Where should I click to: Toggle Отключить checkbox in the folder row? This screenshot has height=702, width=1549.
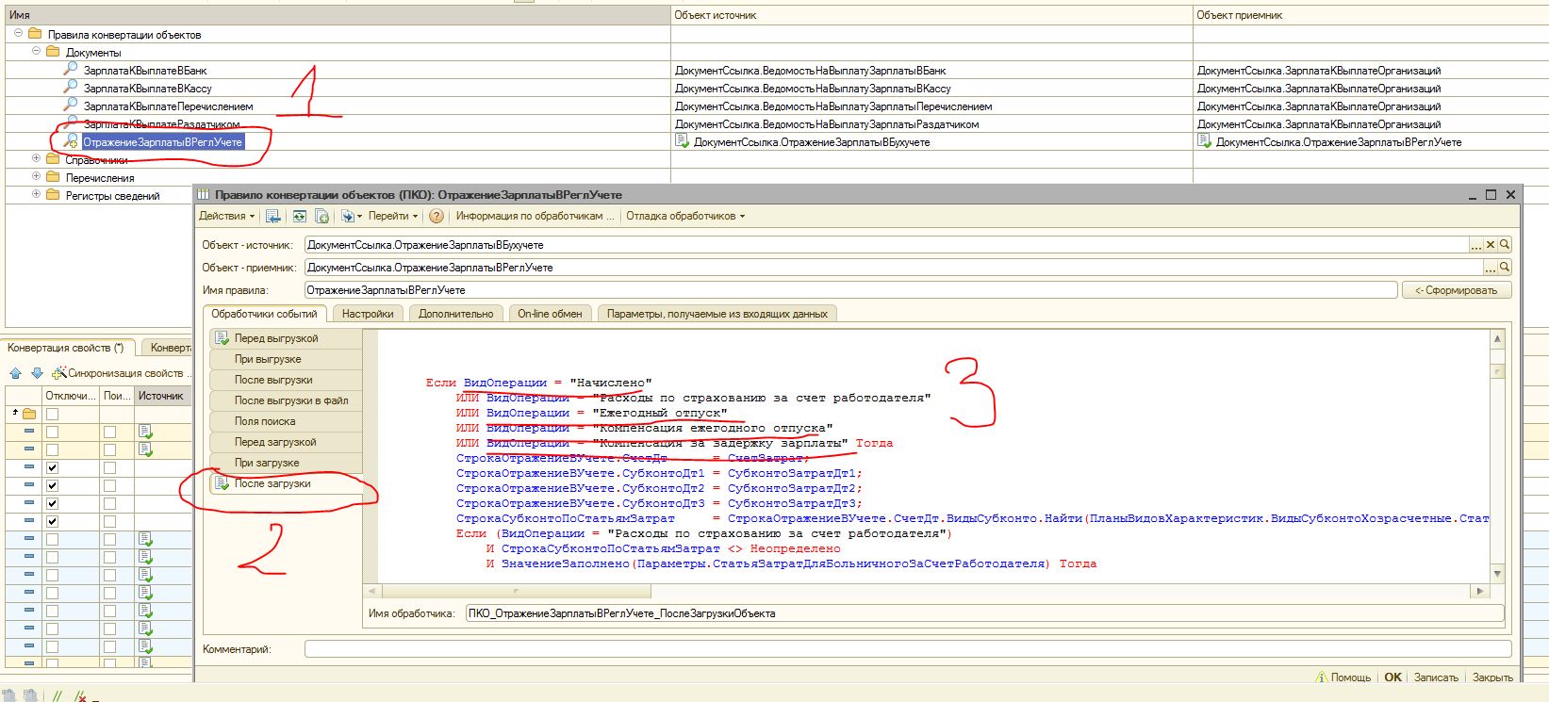(53, 414)
